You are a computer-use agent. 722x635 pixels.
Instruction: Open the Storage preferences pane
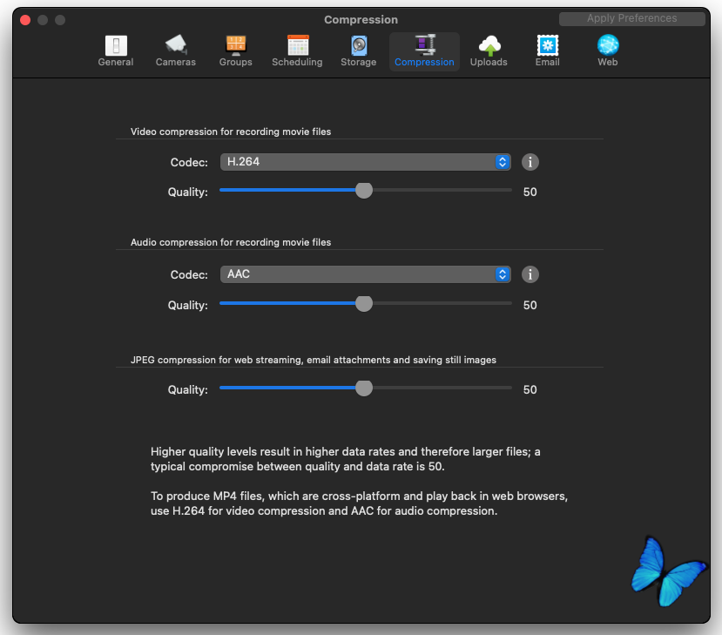click(x=358, y=51)
